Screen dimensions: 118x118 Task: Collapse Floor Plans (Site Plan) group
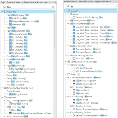pos(5,59)
